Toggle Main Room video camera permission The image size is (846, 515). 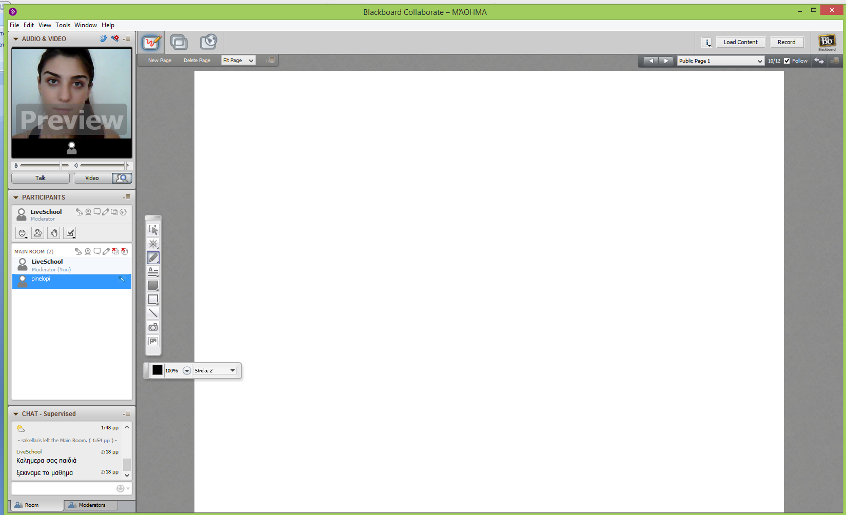tap(88, 251)
